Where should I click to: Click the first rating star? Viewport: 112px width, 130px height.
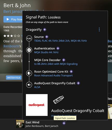[5, 36]
